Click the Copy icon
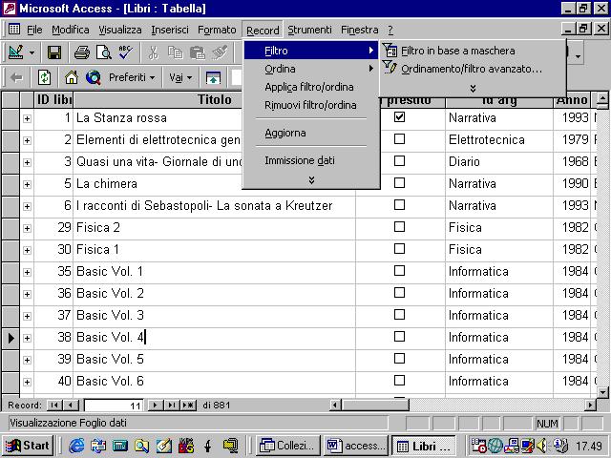The height and width of the screenshot is (458, 611). tap(176, 52)
